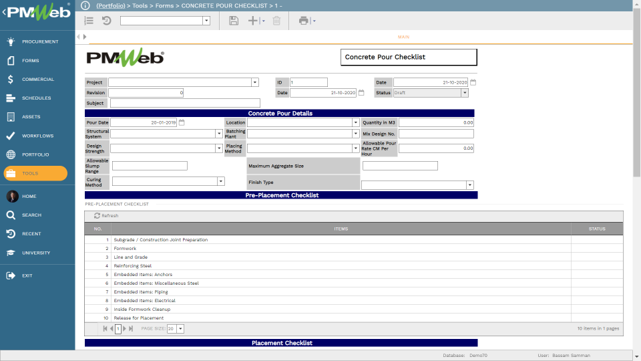Image resolution: width=641 pixels, height=361 pixels.
Task: Open the print icon in toolbar
Action: [x=304, y=21]
